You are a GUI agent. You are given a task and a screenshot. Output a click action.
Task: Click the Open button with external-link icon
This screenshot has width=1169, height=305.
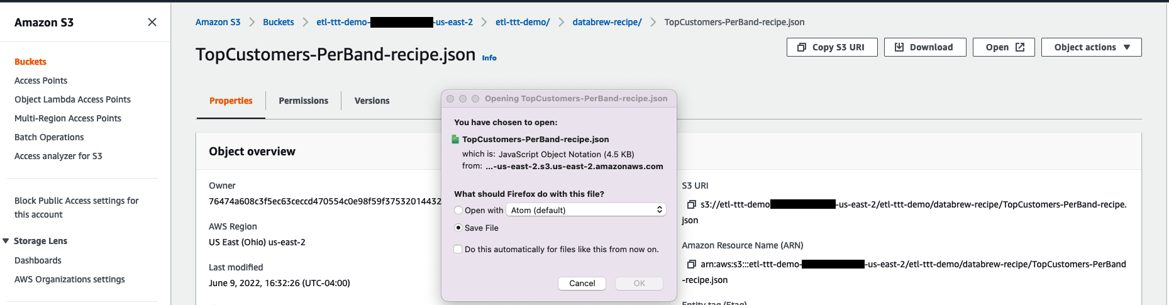point(1004,47)
